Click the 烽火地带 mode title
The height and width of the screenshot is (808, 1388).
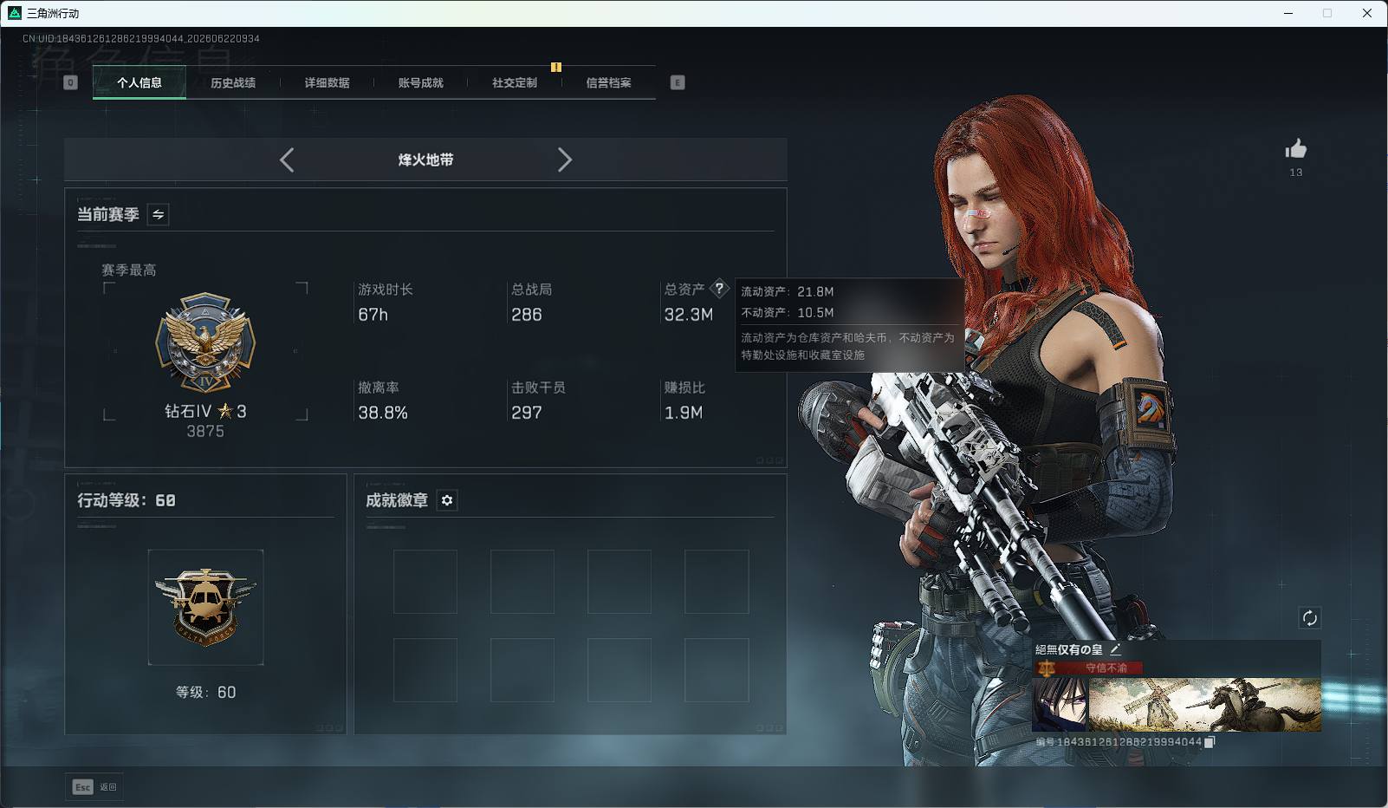[425, 160]
